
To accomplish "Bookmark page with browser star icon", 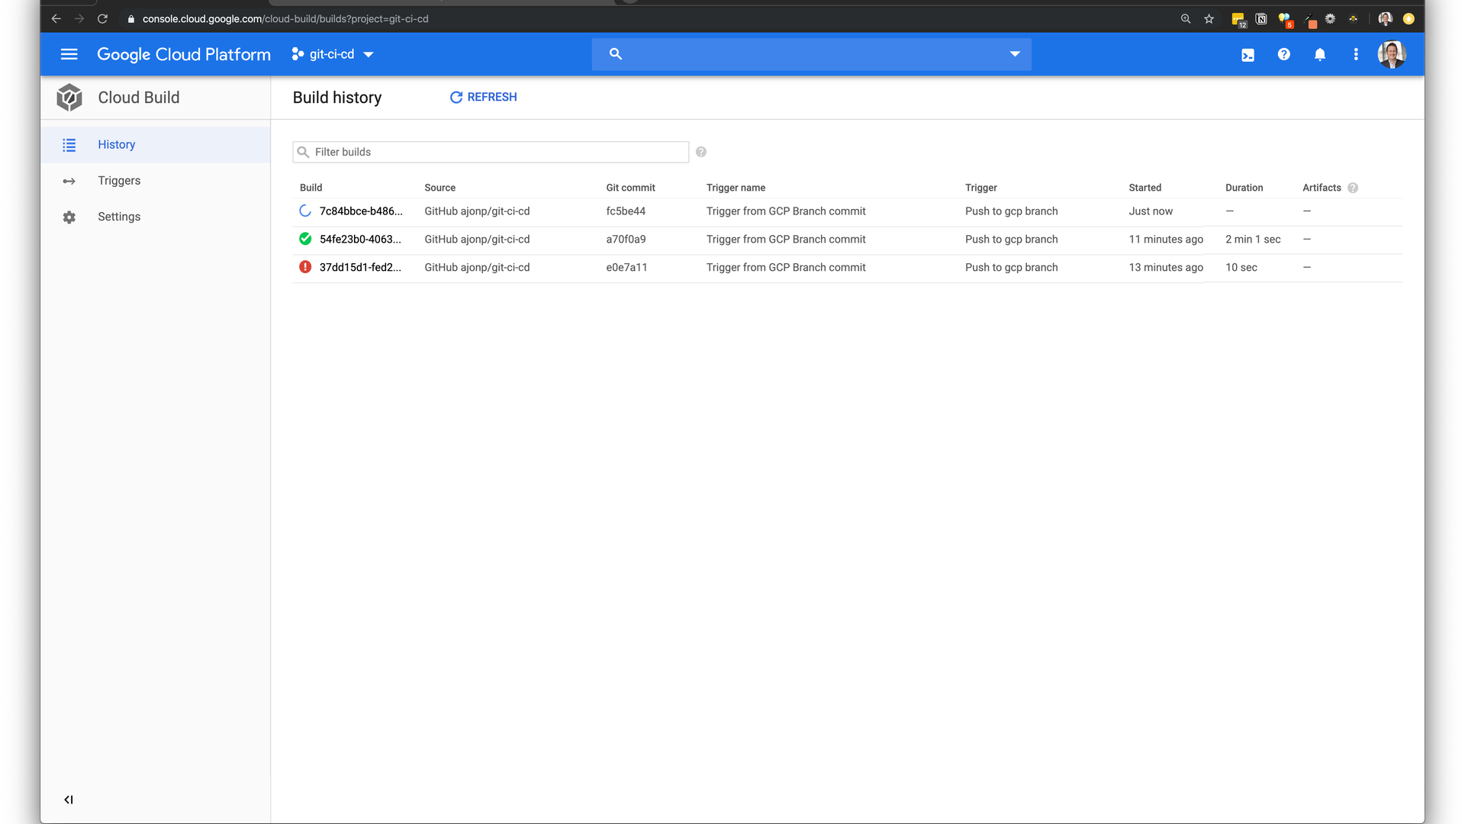I will coord(1209,19).
